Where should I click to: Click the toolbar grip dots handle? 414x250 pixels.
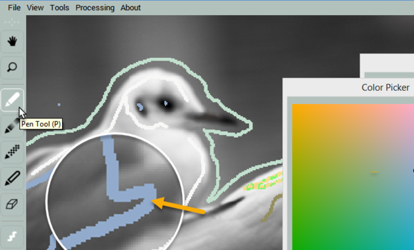point(12,23)
